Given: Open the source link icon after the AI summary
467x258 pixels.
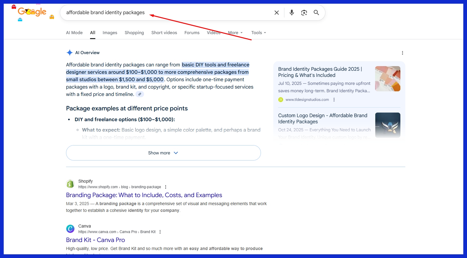Looking at the screenshot, I should click(x=140, y=94).
